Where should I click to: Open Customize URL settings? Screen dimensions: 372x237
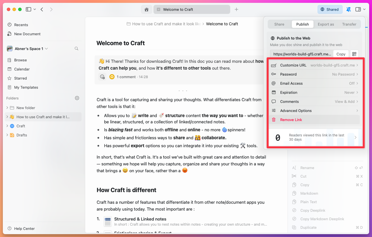pyautogui.click(x=314, y=65)
